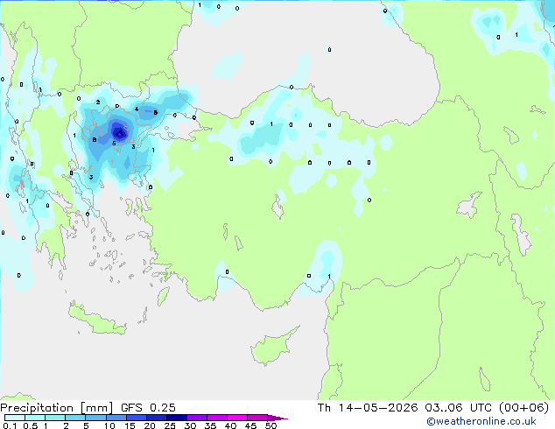
Task: Click the 40–45 mm magenta swatch
Action: [x=237, y=418]
